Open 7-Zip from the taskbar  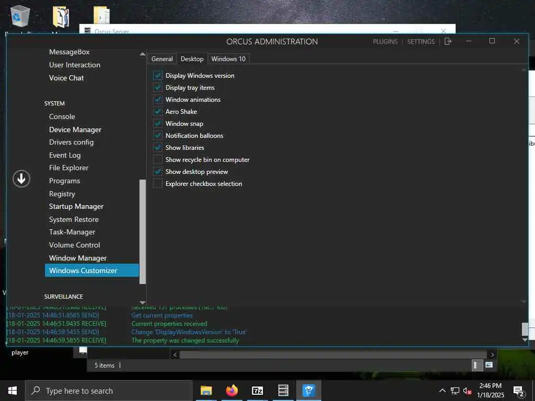tap(257, 391)
